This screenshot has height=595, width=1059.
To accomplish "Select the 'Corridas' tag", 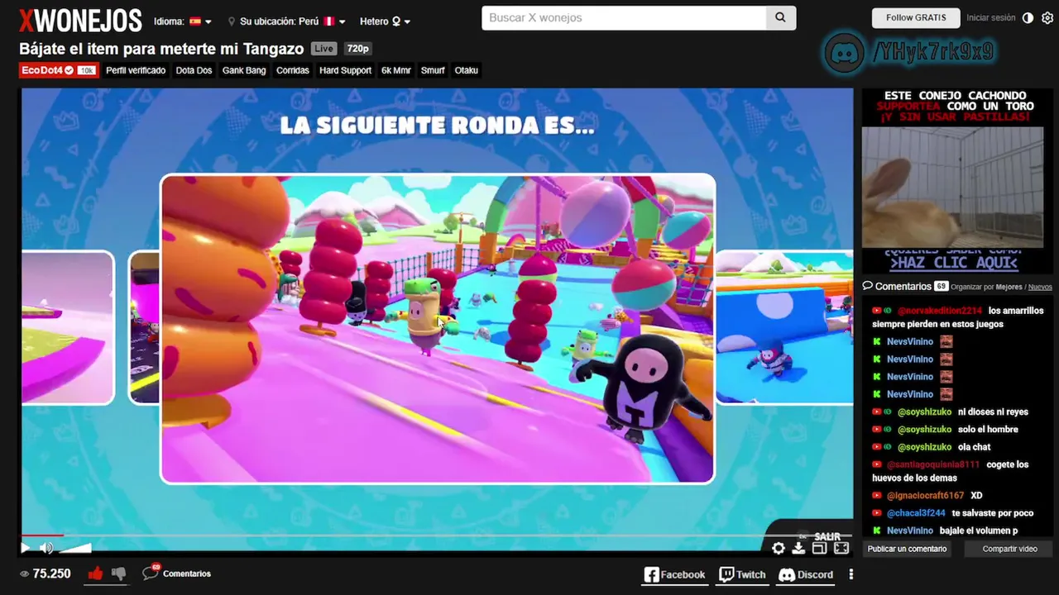I will pyautogui.click(x=293, y=70).
